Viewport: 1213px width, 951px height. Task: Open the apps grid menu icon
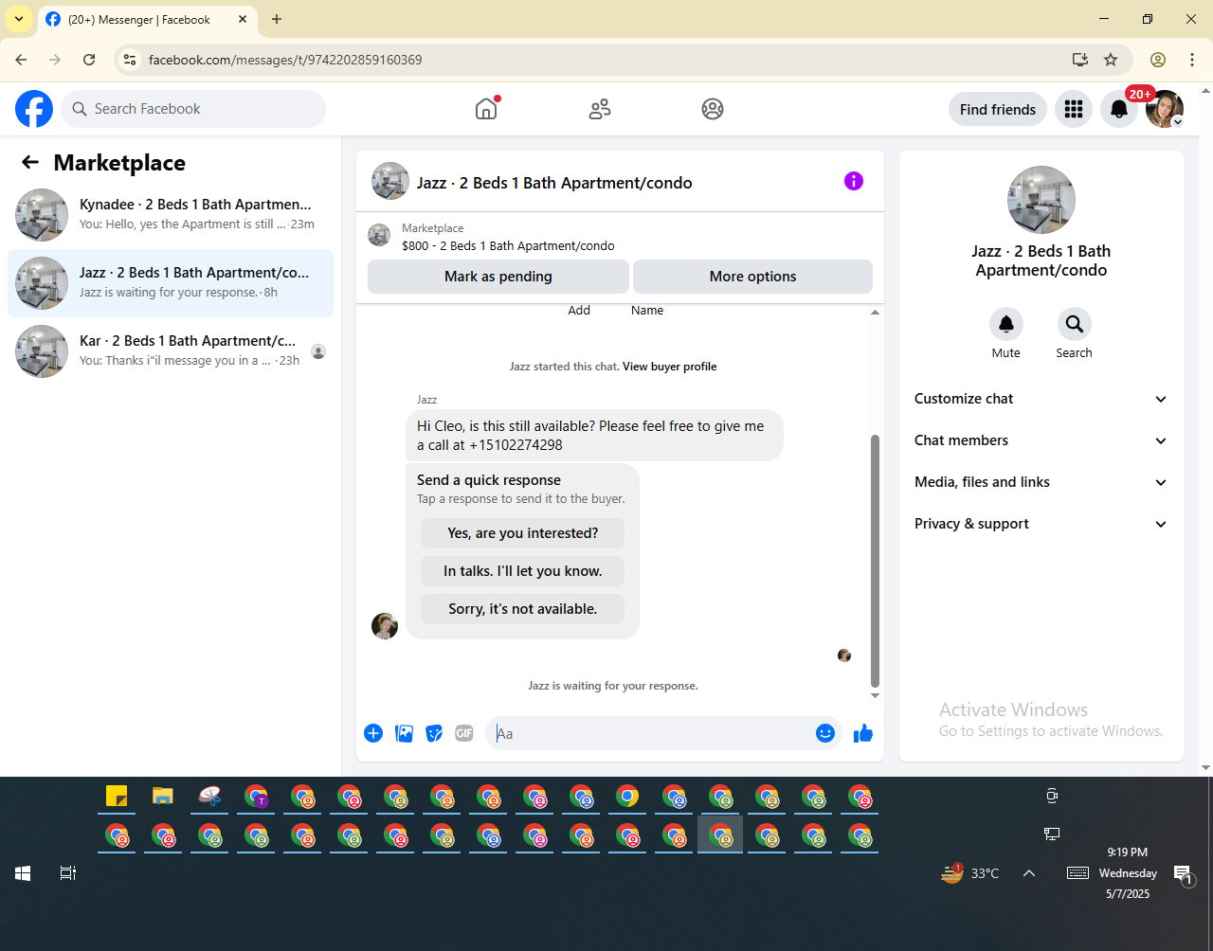tap(1074, 109)
